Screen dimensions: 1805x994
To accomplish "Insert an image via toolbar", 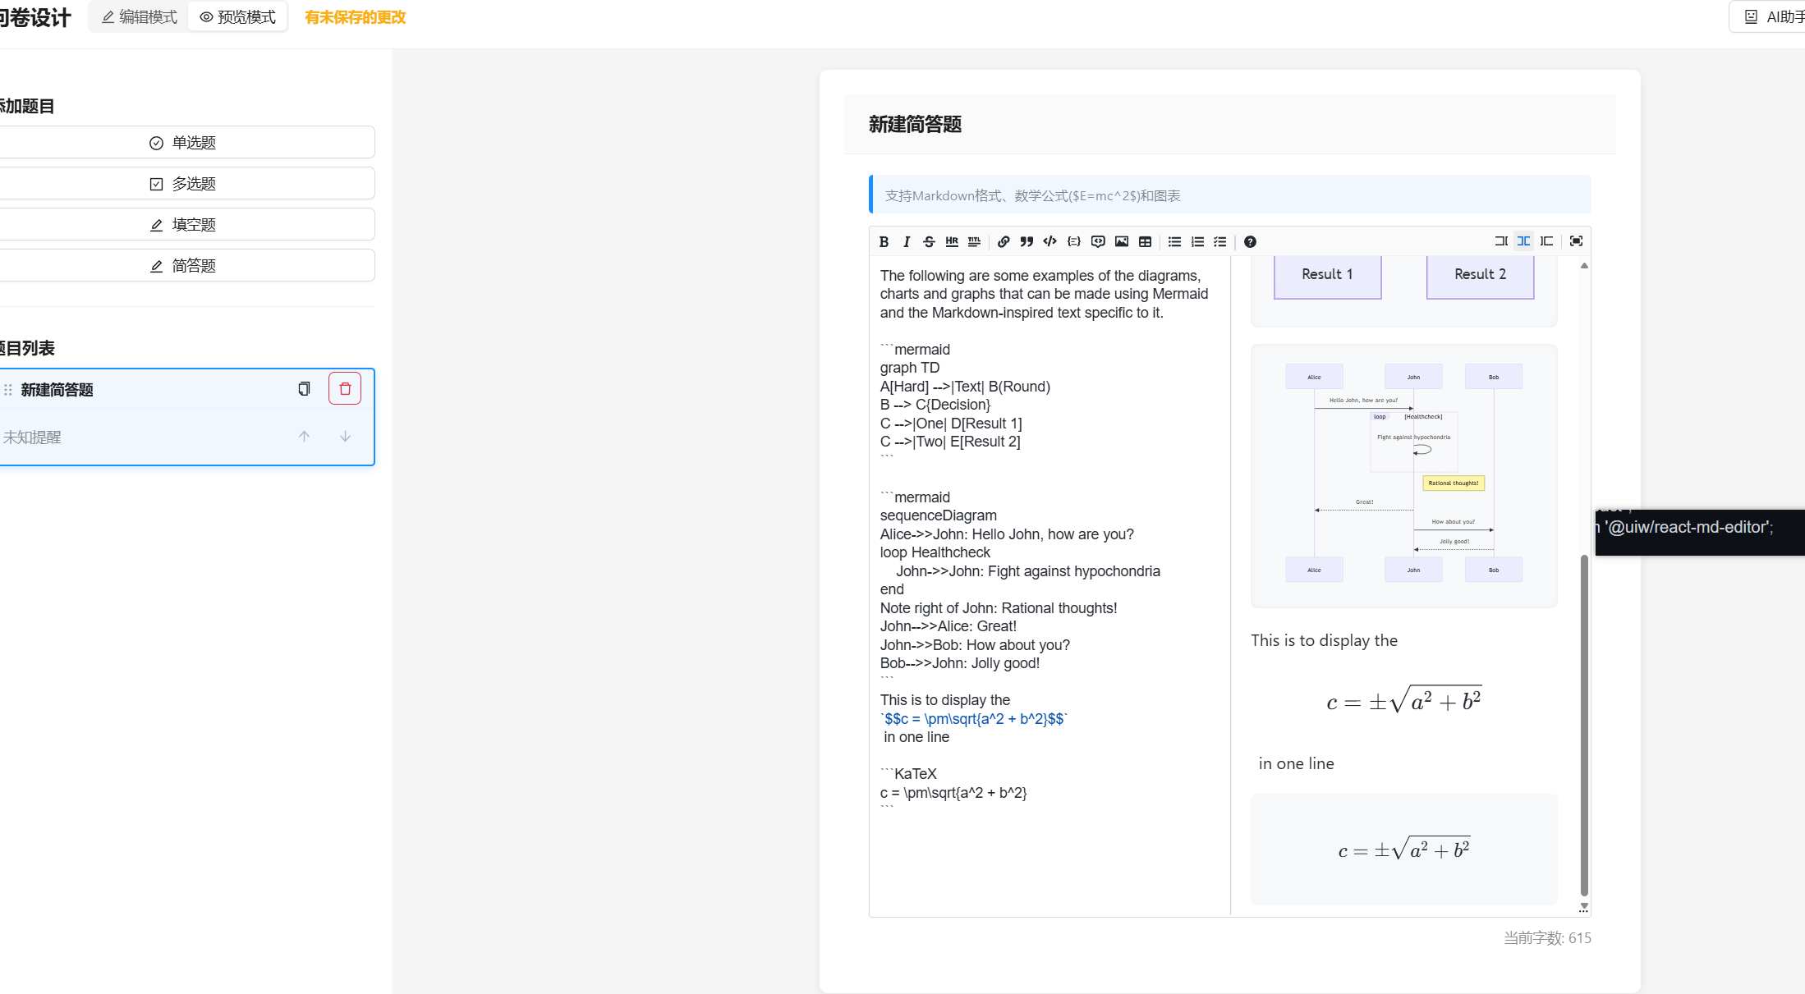I will 1122,241.
